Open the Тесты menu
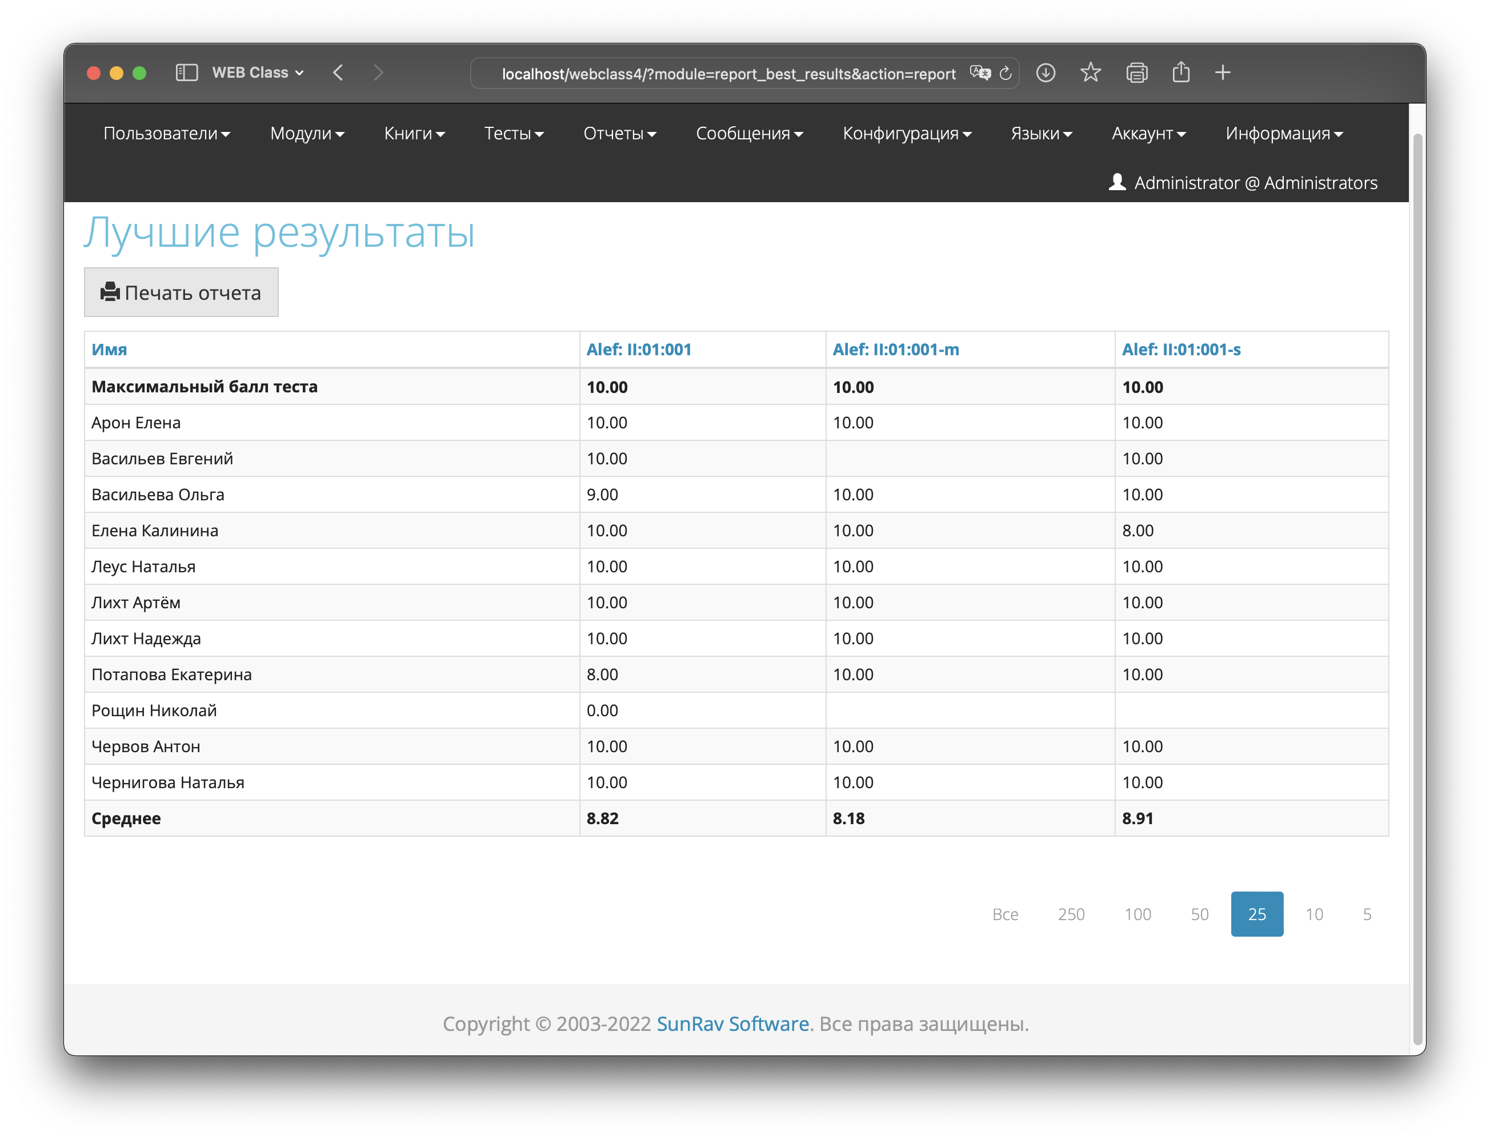 [x=513, y=134]
